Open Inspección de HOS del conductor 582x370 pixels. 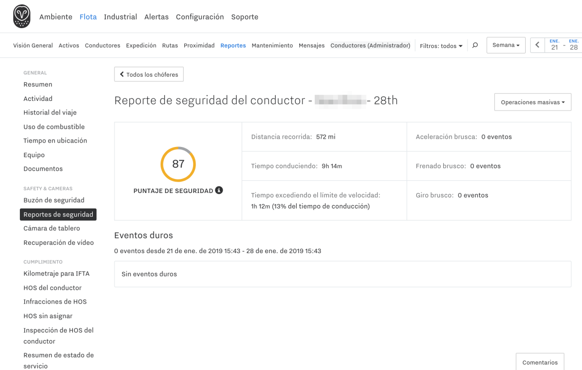pos(58,336)
